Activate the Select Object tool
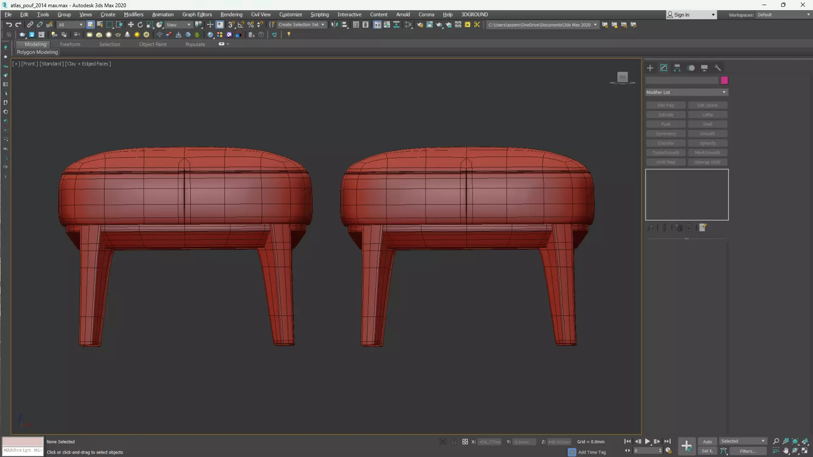Screen dimensions: 813x457 click(x=90, y=25)
